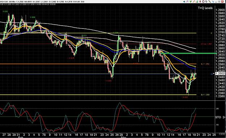This screenshot has height=138, width=226.
Task: Click the 1.2700 price axis label
Action: [220, 42]
